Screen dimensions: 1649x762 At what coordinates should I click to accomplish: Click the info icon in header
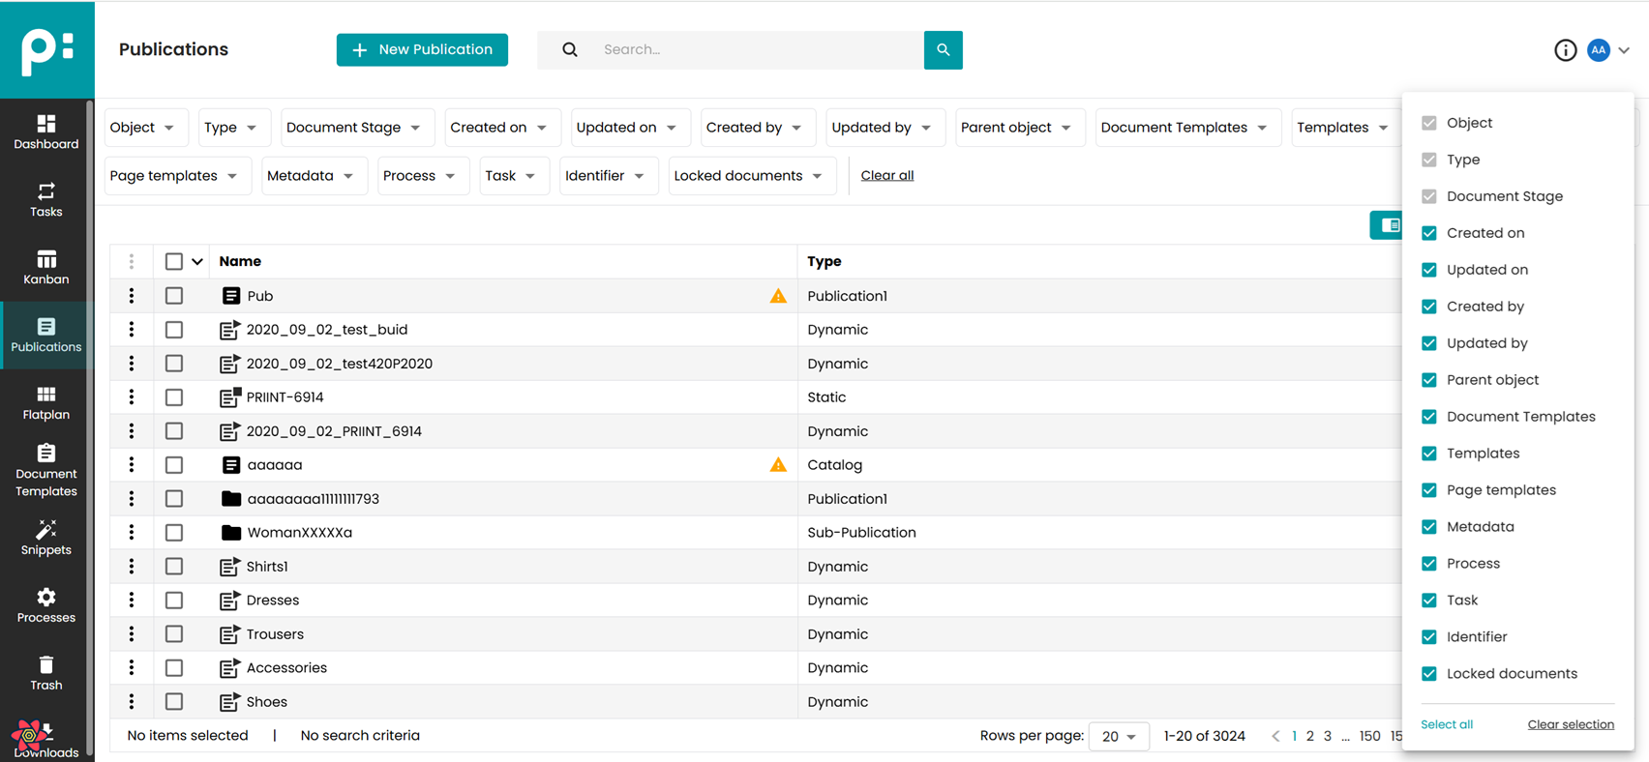[x=1565, y=50]
